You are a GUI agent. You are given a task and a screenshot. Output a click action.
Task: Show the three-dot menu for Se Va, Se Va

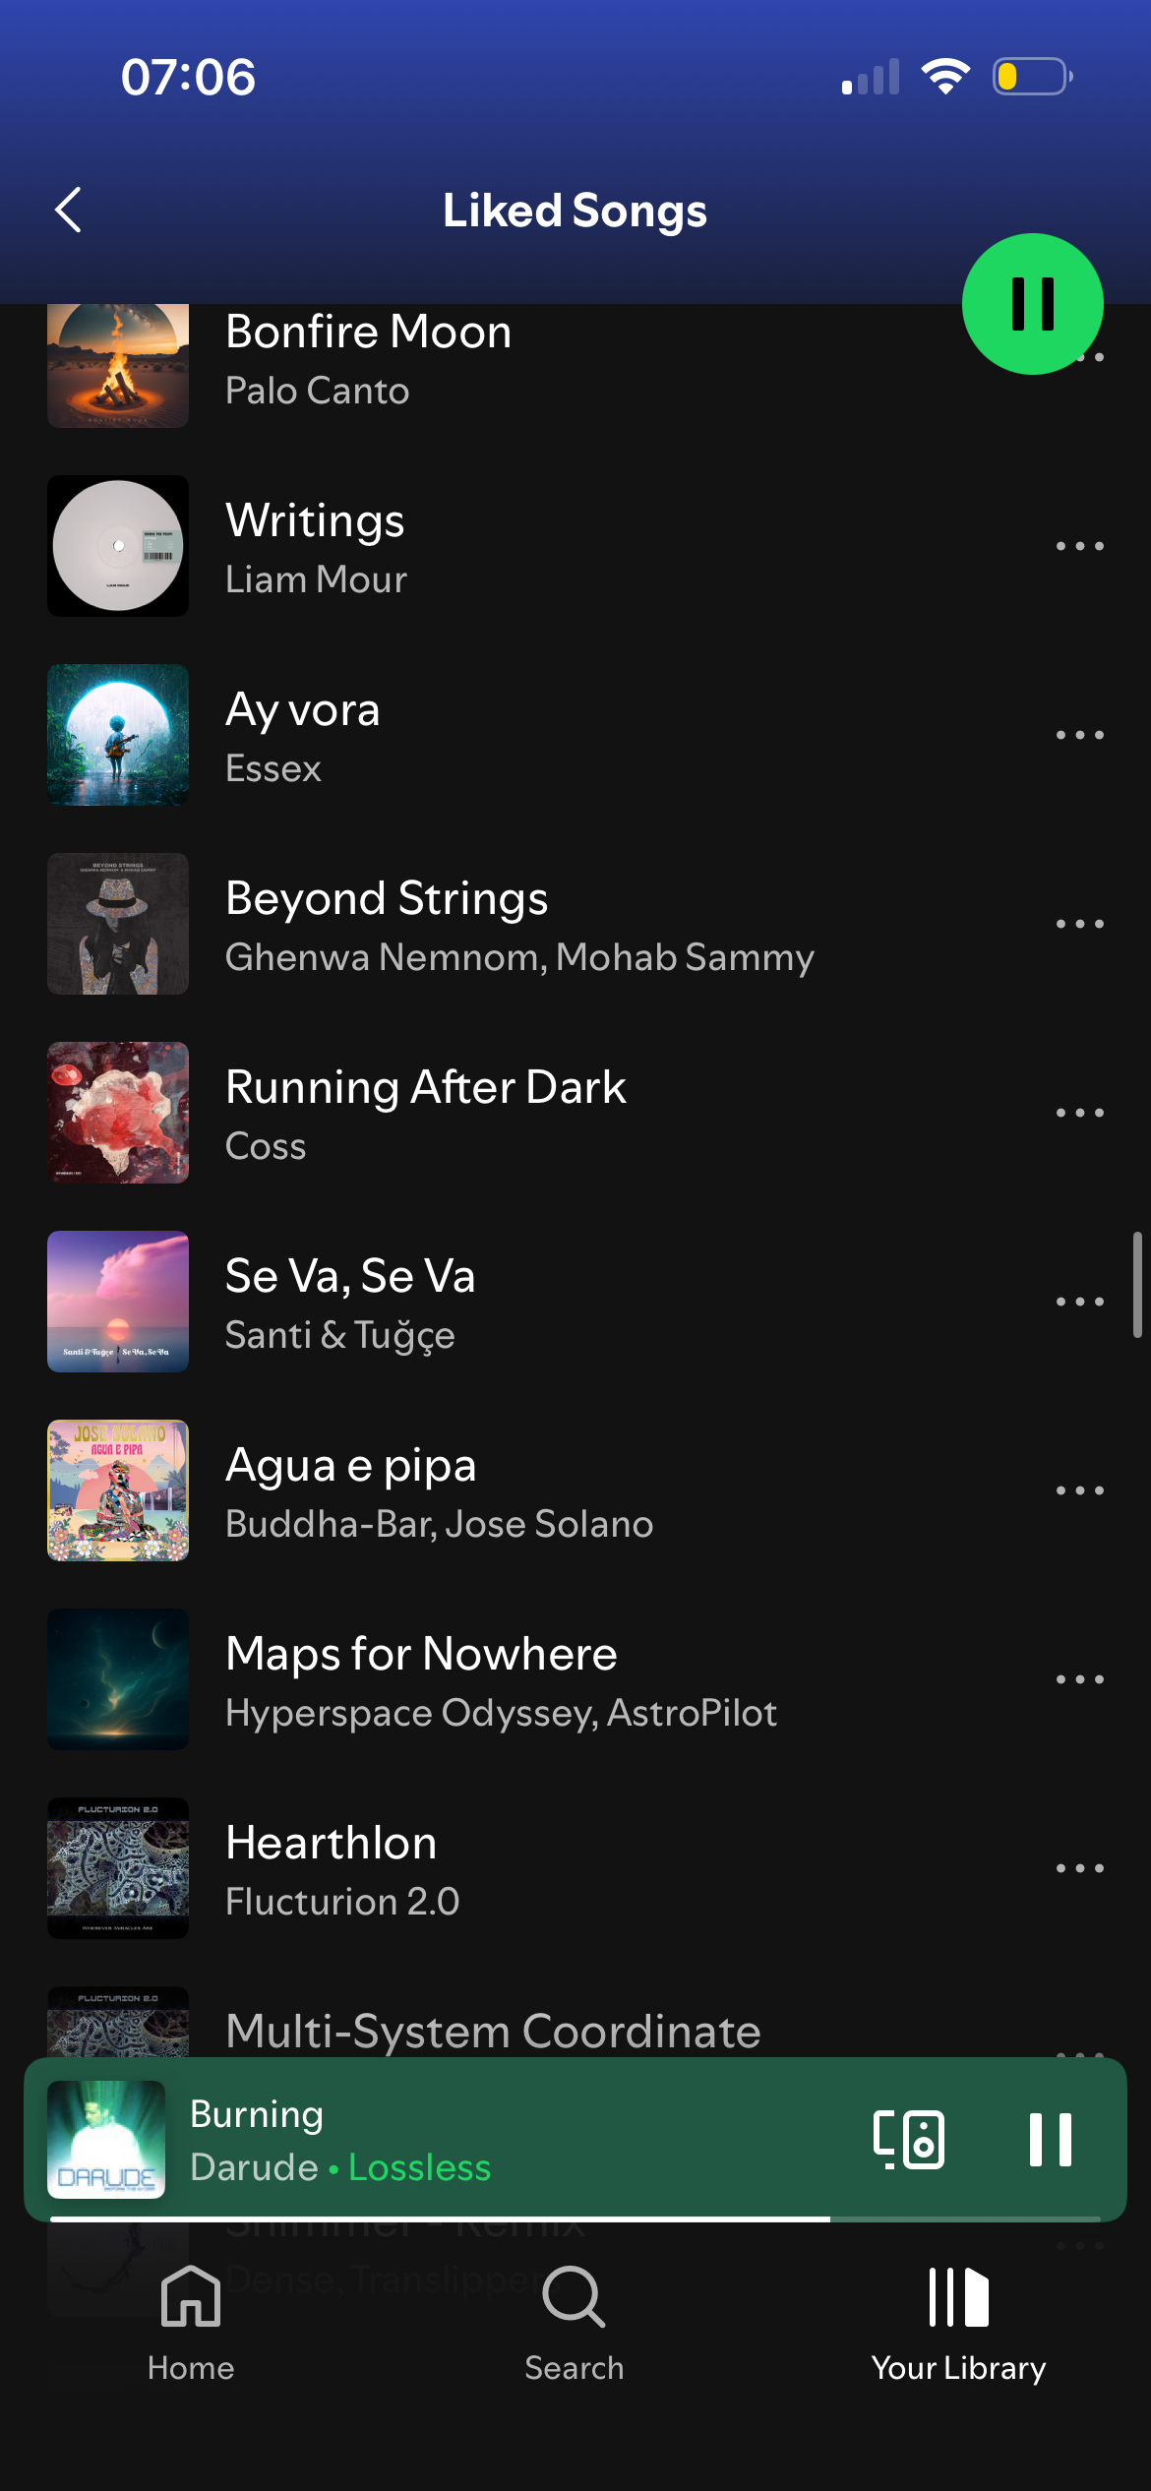(1079, 1302)
